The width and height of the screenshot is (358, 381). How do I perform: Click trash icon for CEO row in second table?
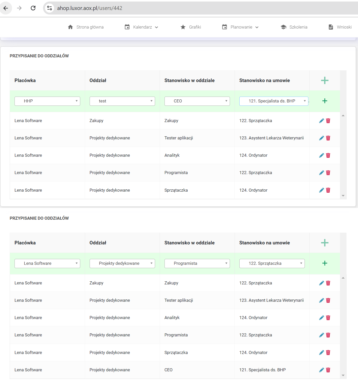(x=328, y=370)
